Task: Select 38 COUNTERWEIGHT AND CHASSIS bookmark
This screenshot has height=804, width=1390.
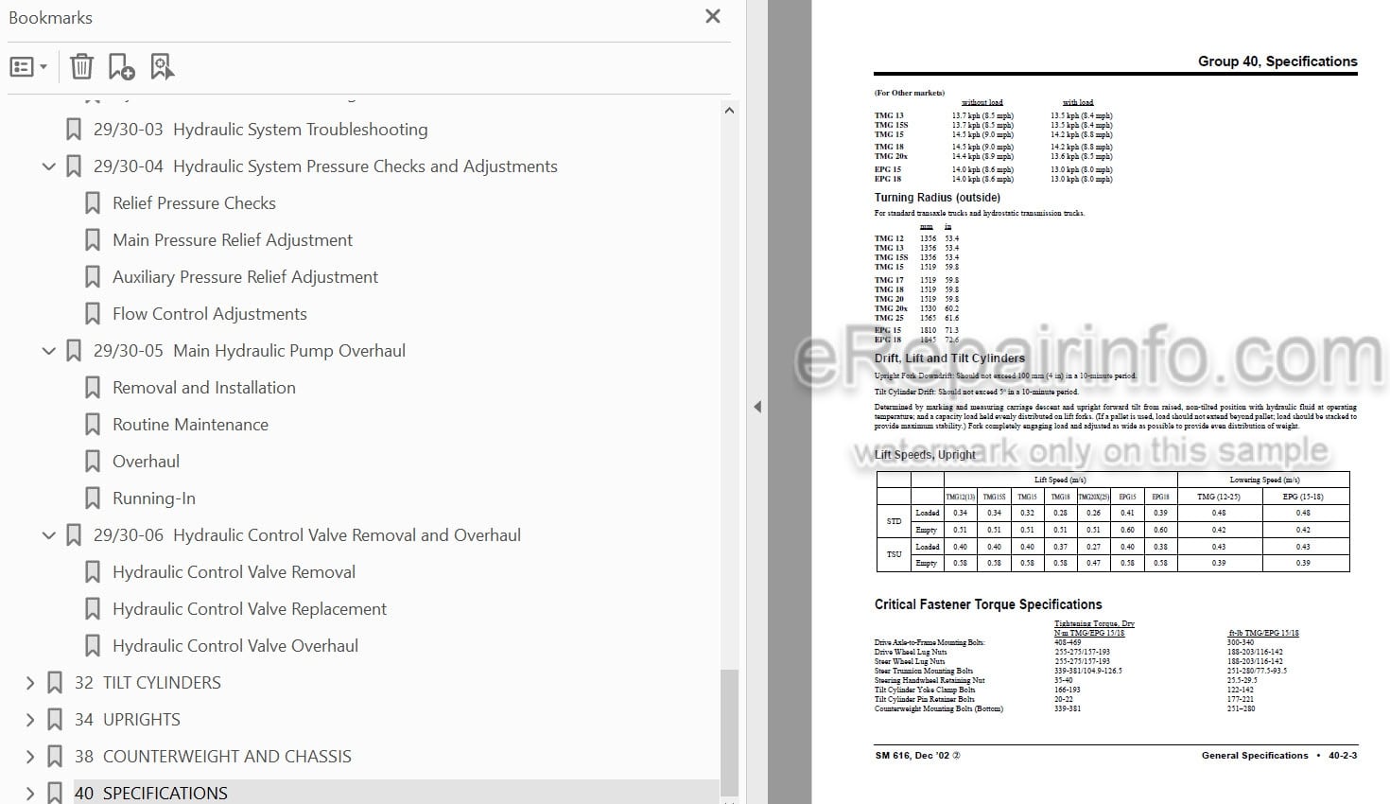Action: coord(213,757)
